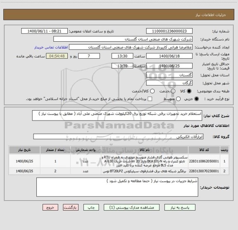Open مشاهده مدارک پیوستی (1) button
238x230 pixels.
131,207
